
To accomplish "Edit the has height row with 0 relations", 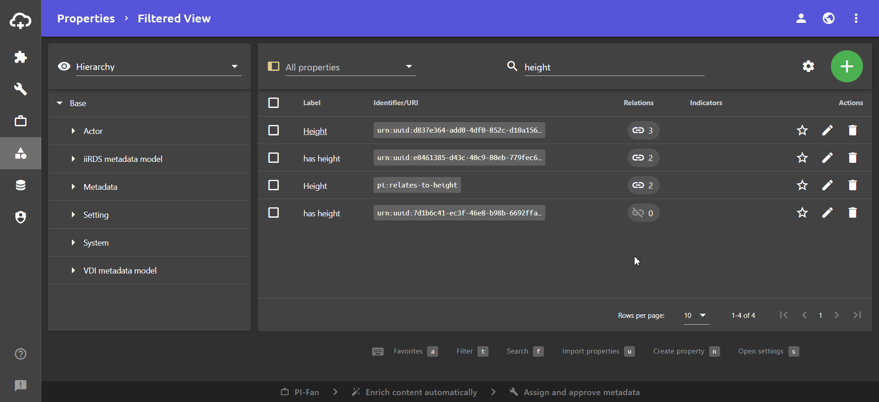I will pos(827,213).
